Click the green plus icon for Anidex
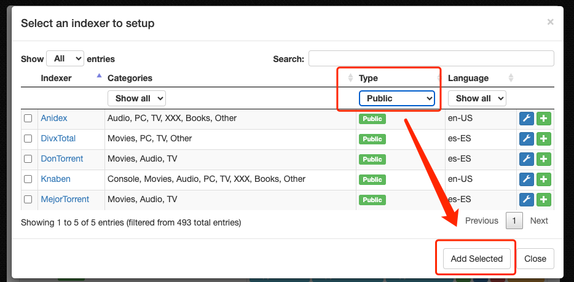Screen dimensions: 574x282 [x=544, y=119]
